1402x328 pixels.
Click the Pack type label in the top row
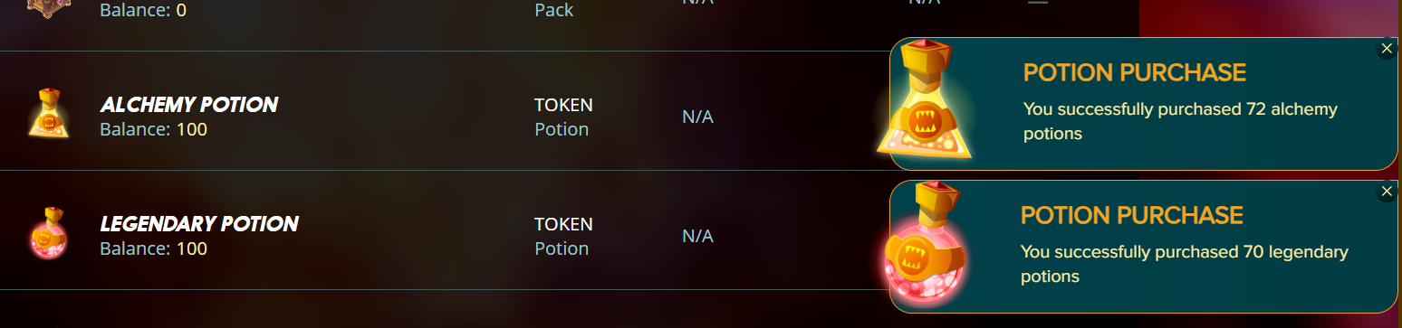[554, 11]
